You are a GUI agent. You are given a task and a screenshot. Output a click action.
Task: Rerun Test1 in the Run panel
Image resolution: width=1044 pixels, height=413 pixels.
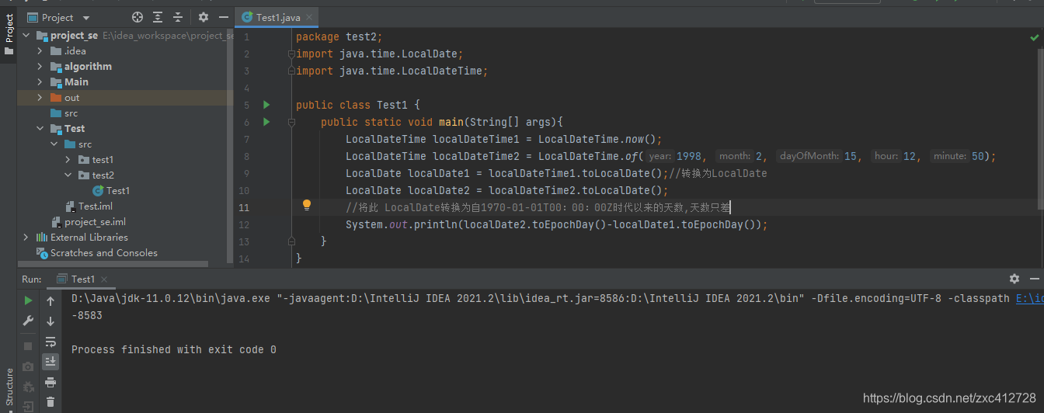(x=29, y=300)
